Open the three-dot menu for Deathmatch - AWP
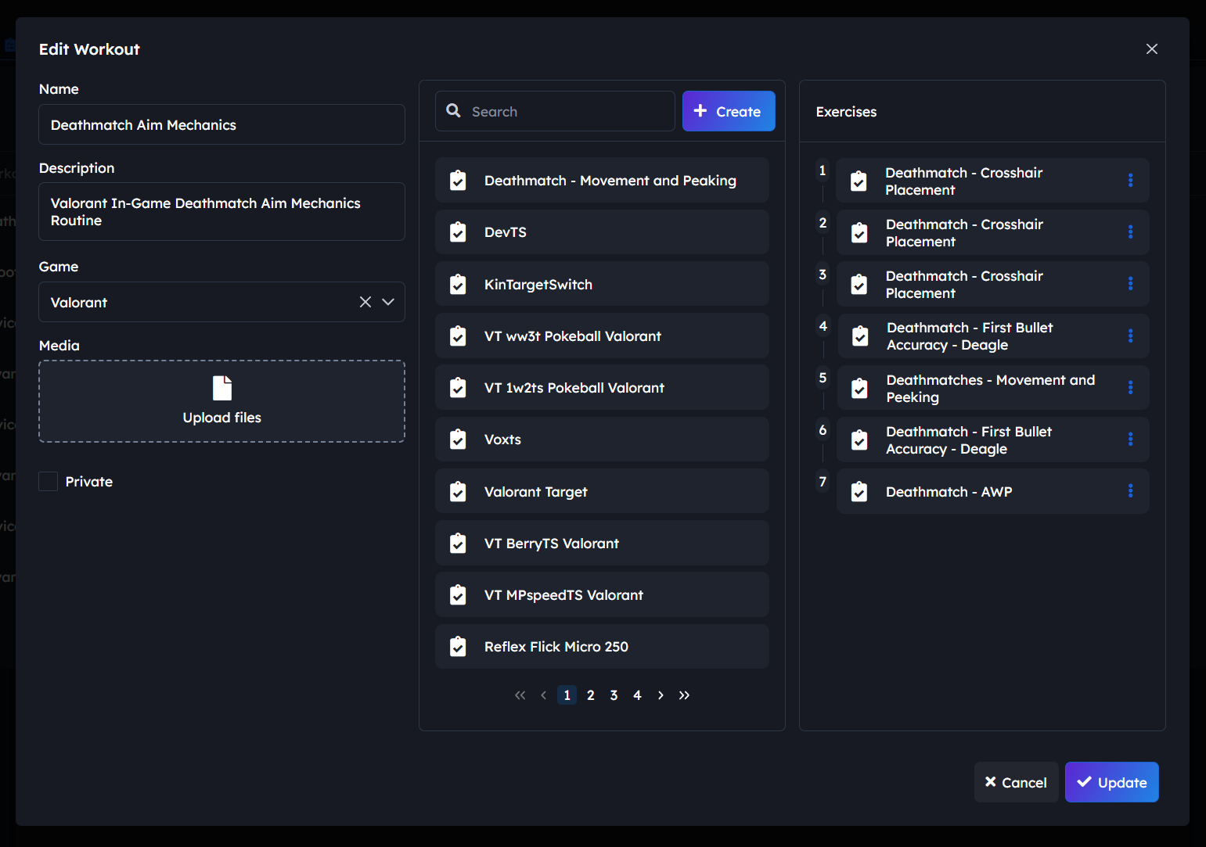 click(1130, 491)
